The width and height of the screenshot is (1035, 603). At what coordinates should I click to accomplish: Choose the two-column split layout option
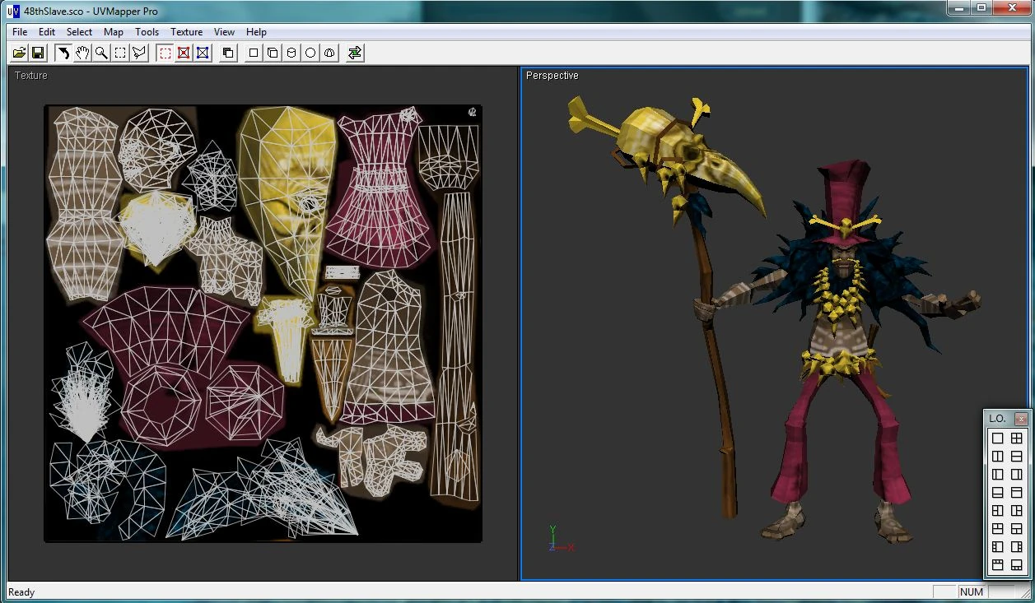pos(998,457)
